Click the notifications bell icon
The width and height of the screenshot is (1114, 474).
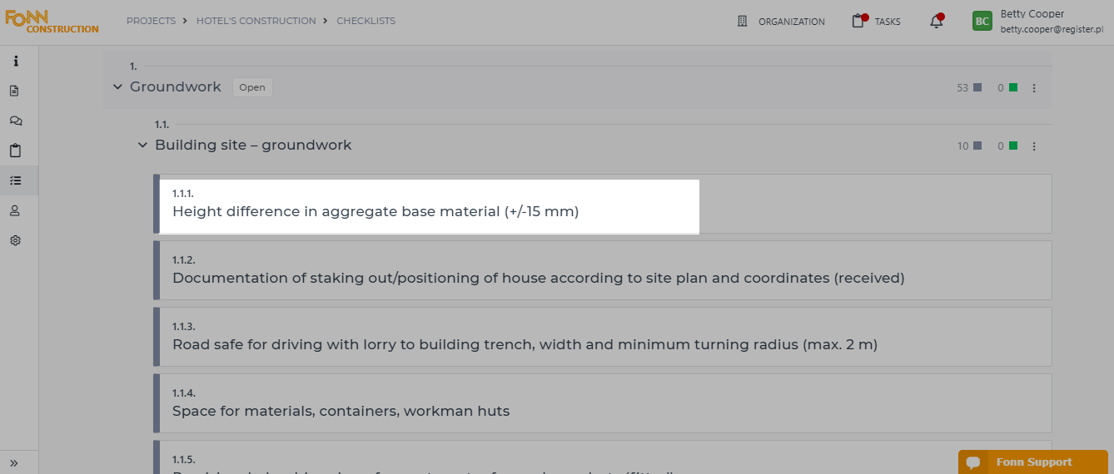937,22
